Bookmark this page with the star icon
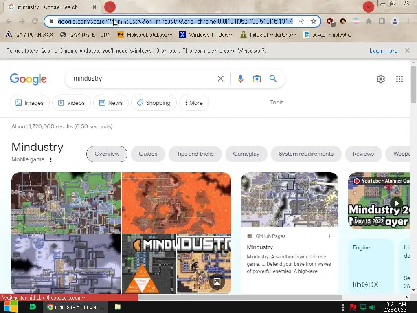This screenshot has width=417, height=313. tap(314, 21)
